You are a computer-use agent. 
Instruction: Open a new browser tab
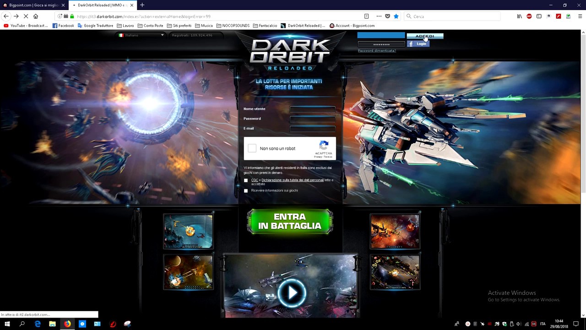pos(142,5)
